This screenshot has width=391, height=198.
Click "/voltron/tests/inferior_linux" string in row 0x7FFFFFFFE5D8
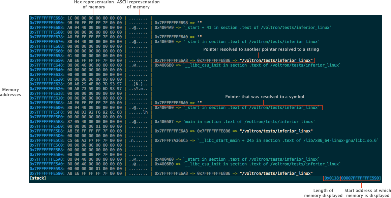tap(276, 131)
